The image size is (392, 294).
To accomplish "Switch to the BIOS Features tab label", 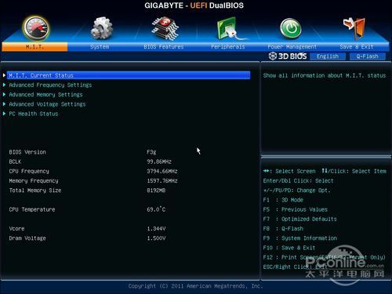I will click(x=164, y=47).
